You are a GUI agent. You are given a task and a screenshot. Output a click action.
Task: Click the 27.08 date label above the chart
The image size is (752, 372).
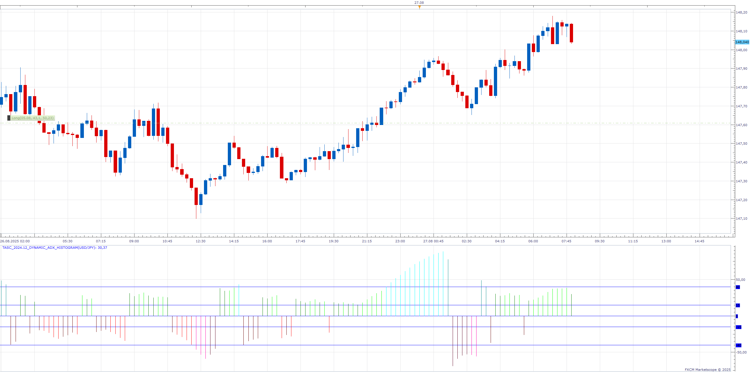click(419, 3)
